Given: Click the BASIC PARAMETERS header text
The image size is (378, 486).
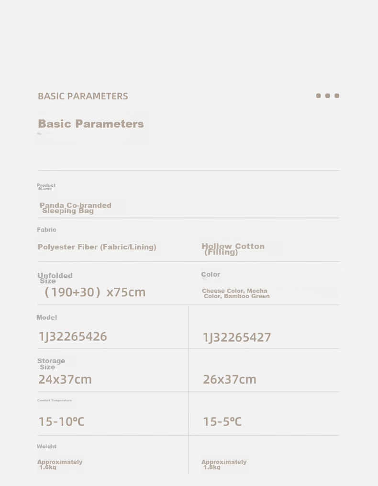Looking at the screenshot, I should (x=83, y=96).
